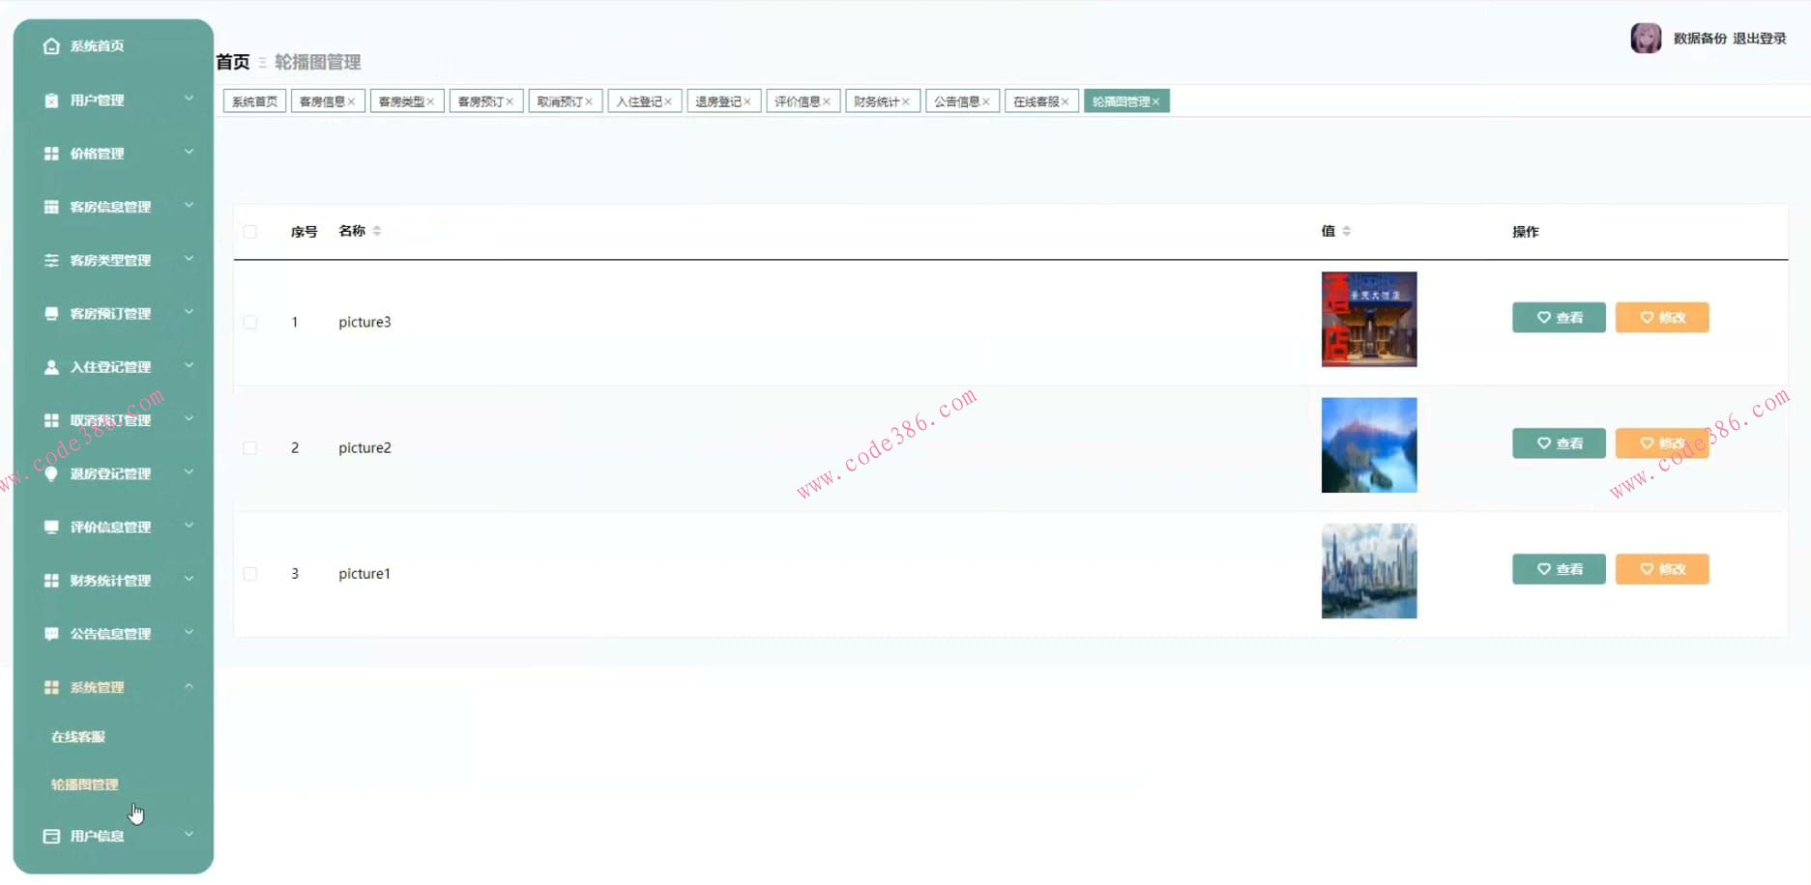Close the 在线客服 tab with its ×
Image resolution: width=1811 pixels, height=885 pixels.
click(1066, 101)
